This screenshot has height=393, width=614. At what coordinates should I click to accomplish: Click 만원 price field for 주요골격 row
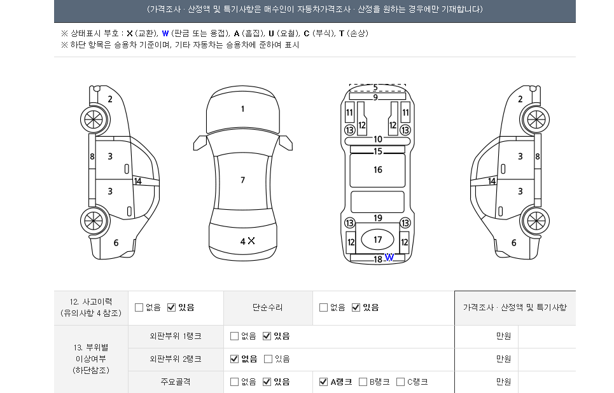[x=547, y=382]
